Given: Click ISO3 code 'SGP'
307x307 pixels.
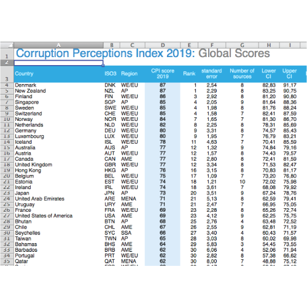Looking at the screenshot, I should 110,102.
